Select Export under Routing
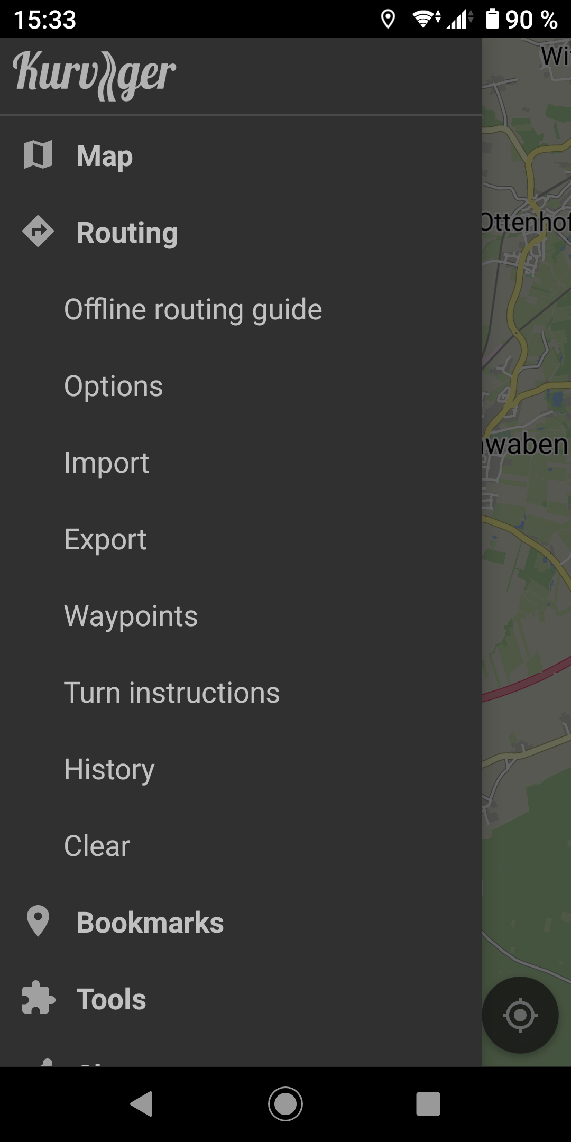 coord(241,539)
